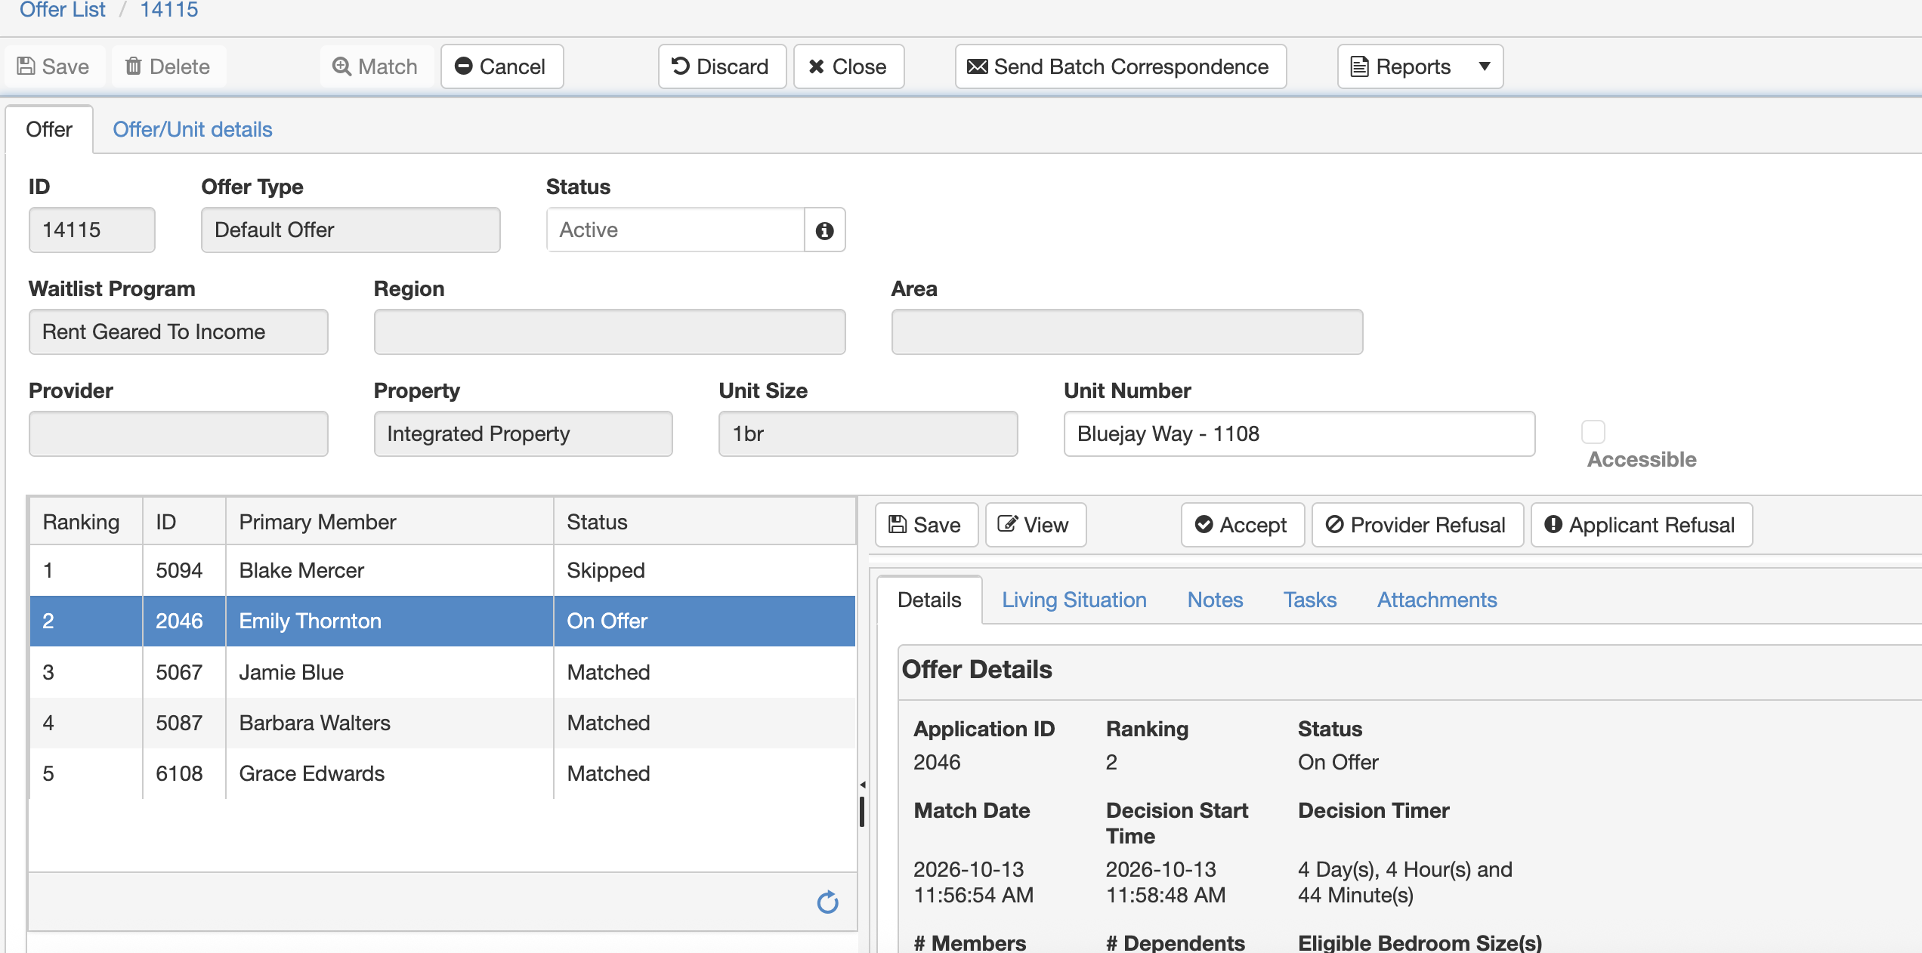This screenshot has height=953, width=1922.
Task: Select the Jamie Blue row
Action: coord(442,672)
